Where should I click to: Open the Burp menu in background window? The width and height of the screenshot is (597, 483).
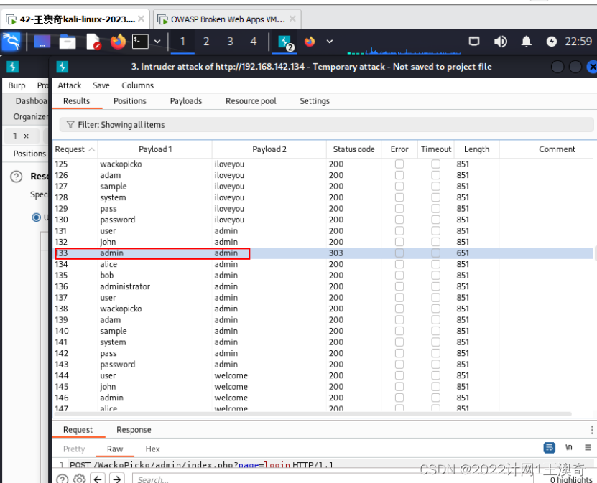(17, 85)
